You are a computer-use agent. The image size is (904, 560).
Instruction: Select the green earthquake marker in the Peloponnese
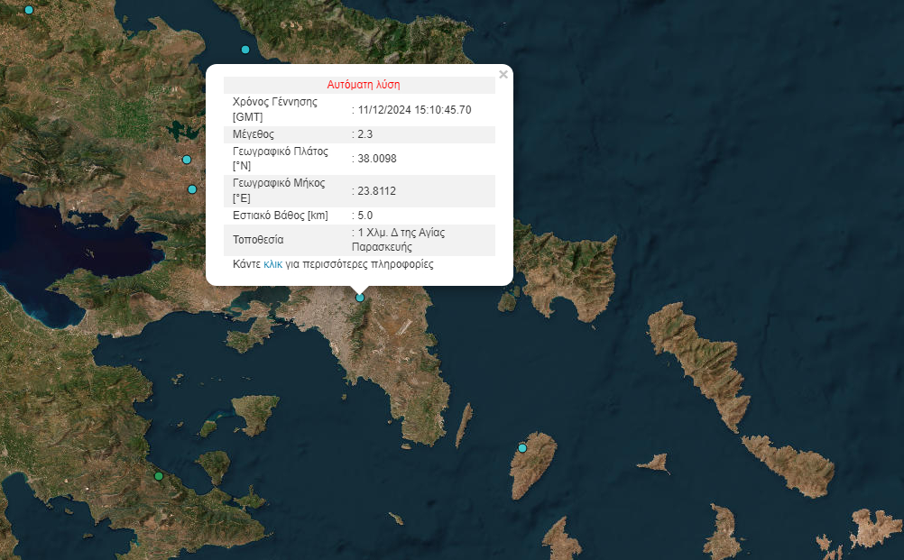tap(159, 476)
